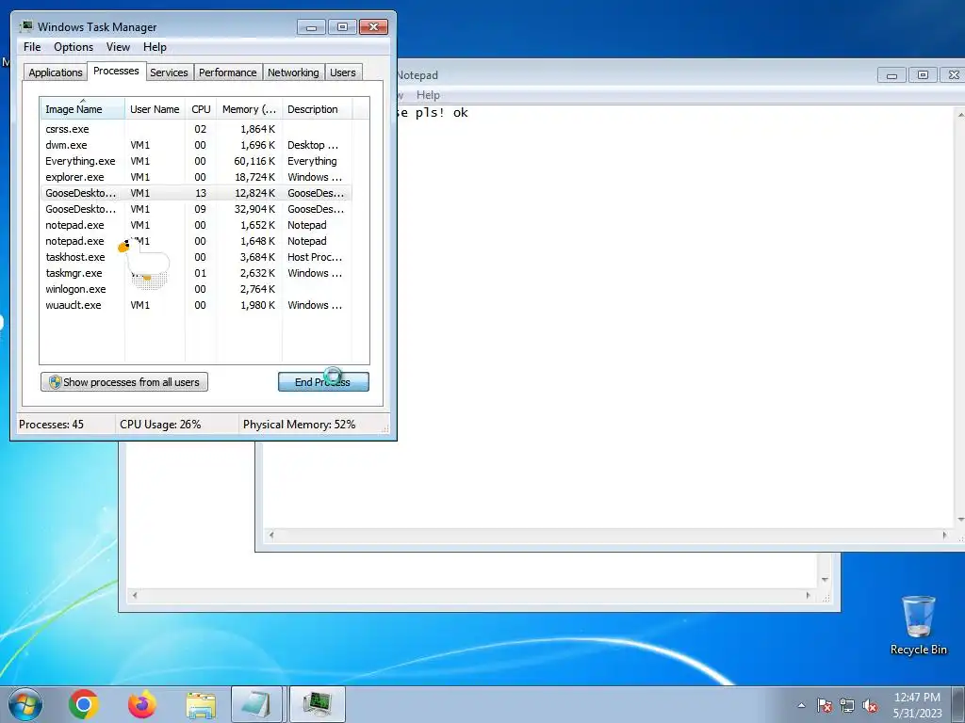Click back Notepad horizontal scrollbar left arrow

tap(135, 595)
